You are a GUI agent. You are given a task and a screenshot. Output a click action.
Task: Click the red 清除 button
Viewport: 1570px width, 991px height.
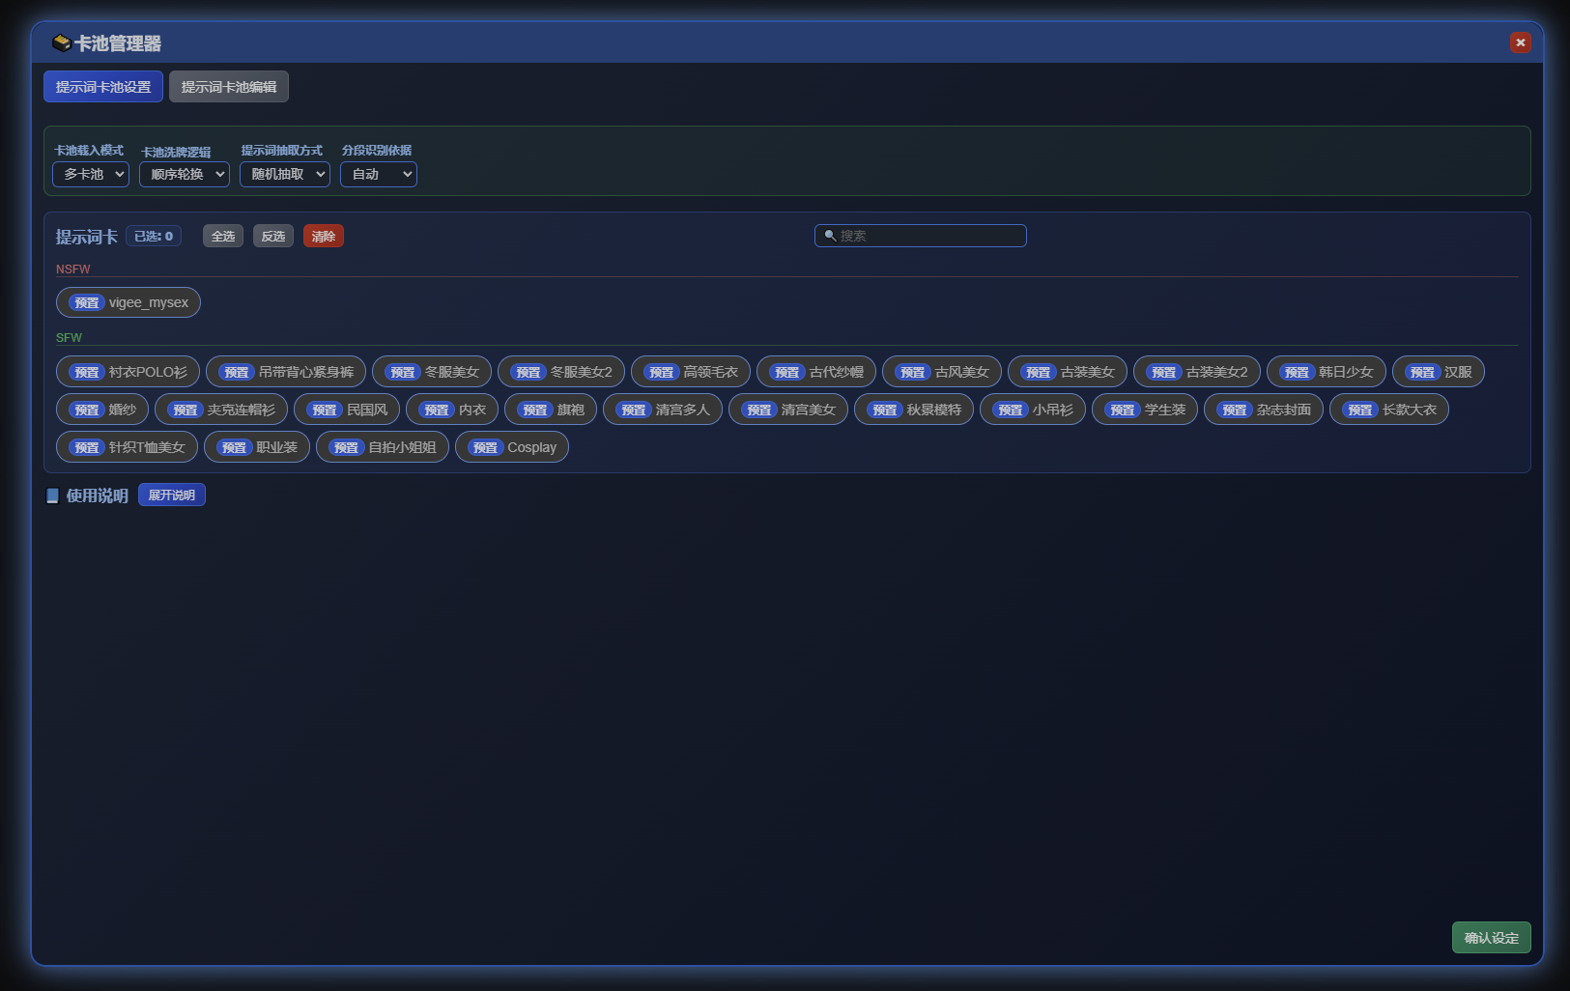[x=324, y=236]
